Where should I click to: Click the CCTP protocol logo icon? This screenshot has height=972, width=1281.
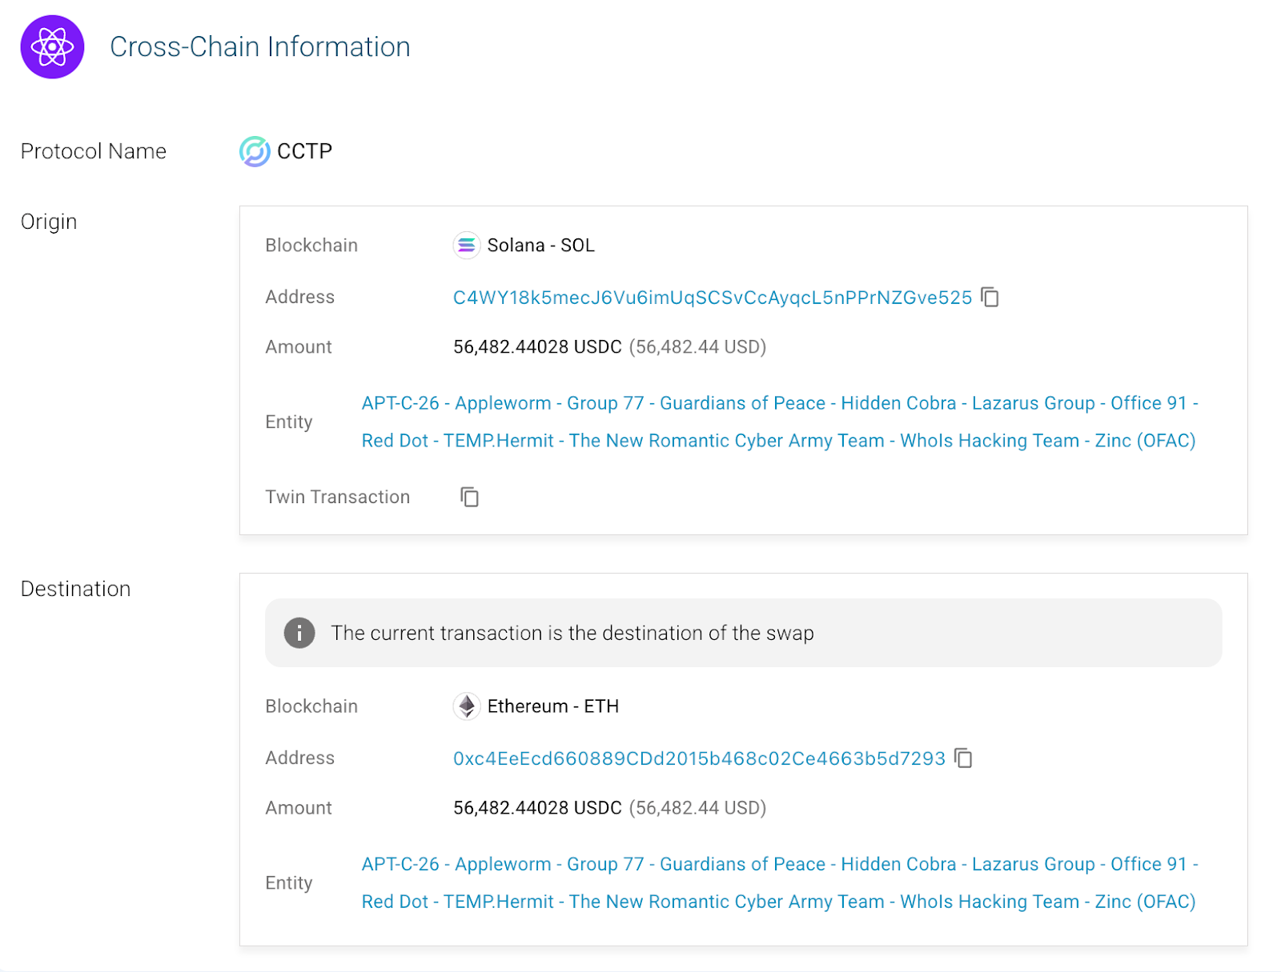click(255, 151)
